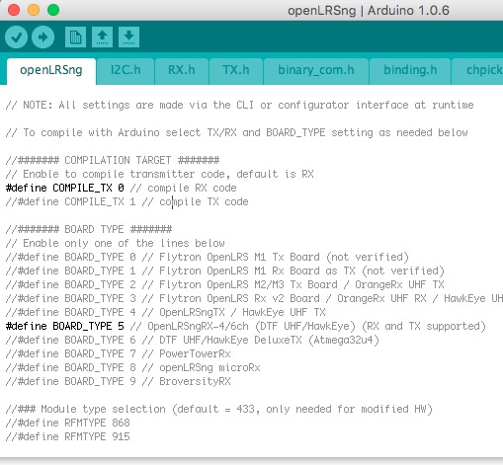
Task: Switch to the binary_com.h tab
Action: tap(316, 71)
